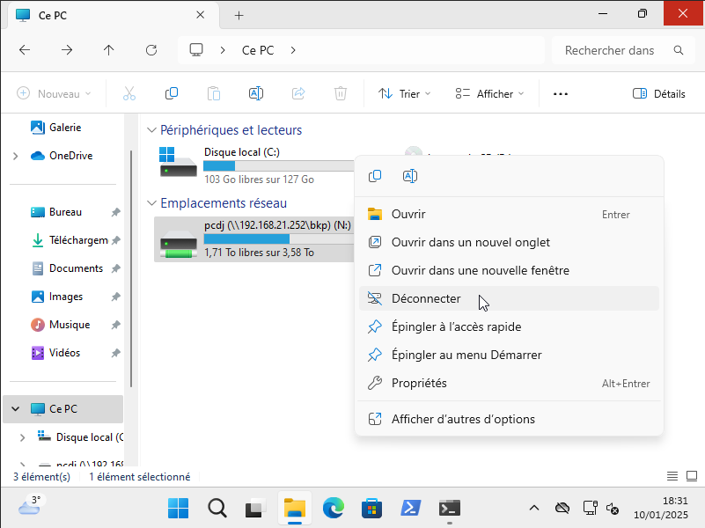Navigate up one level with up arrow

pyautogui.click(x=109, y=50)
